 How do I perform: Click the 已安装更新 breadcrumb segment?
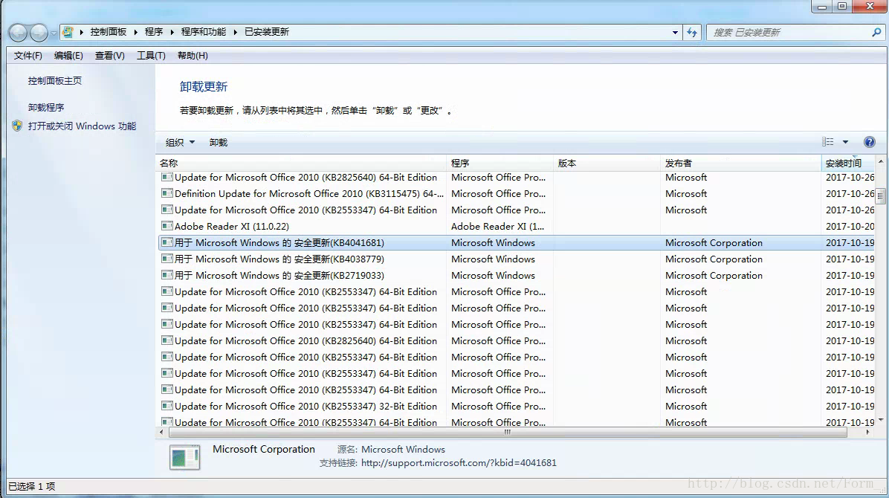coord(266,32)
